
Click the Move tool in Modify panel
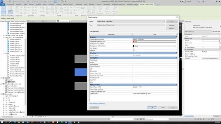coord(48,12)
